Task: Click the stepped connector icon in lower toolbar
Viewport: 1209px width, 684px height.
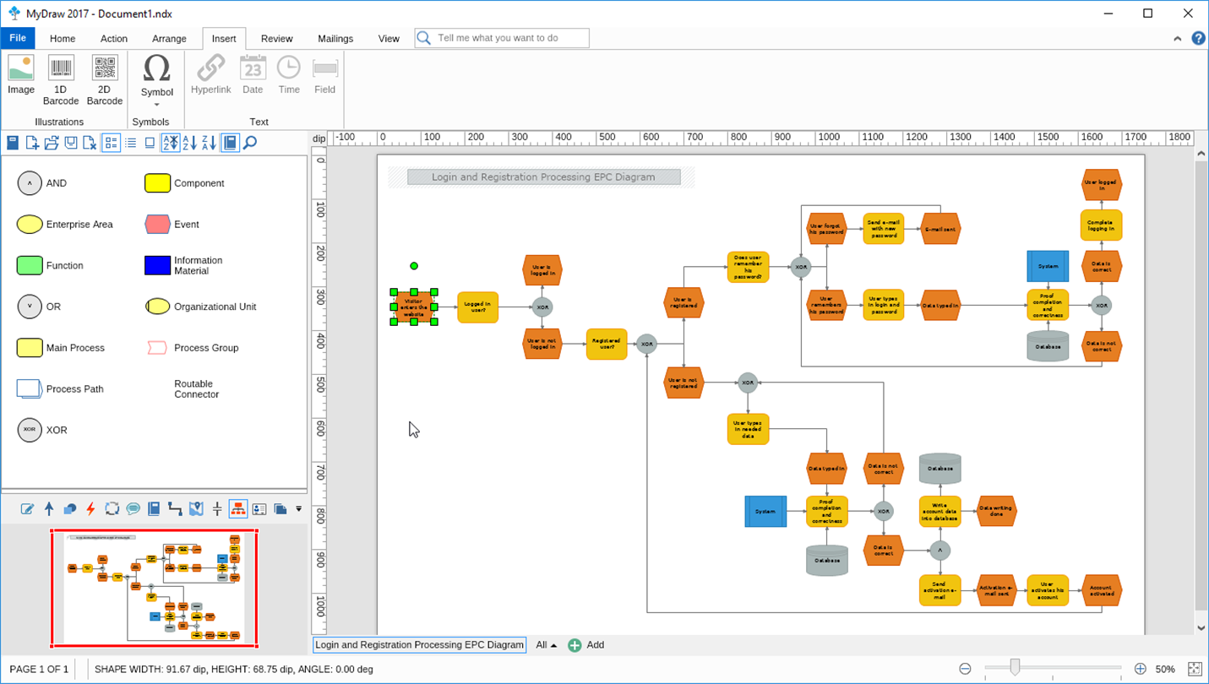Action: point(175,508)
